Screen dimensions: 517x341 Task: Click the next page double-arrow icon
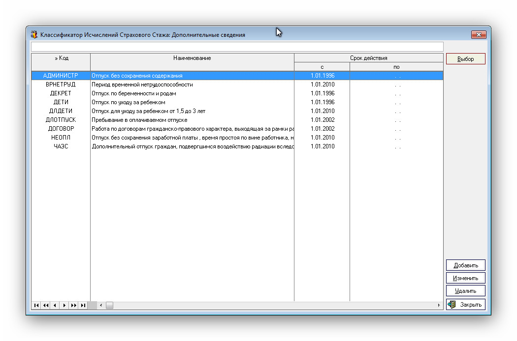coord(73,306)
